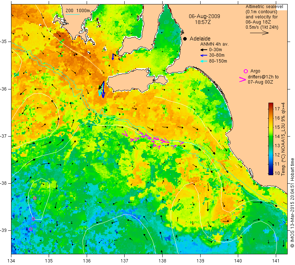Click the 'ANMN 4h av.' legend heading

(x=214, y=44)
